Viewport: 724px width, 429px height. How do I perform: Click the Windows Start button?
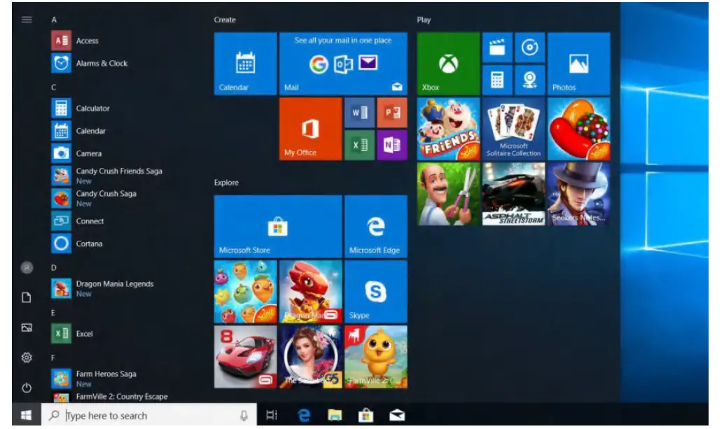pos(27,415)
